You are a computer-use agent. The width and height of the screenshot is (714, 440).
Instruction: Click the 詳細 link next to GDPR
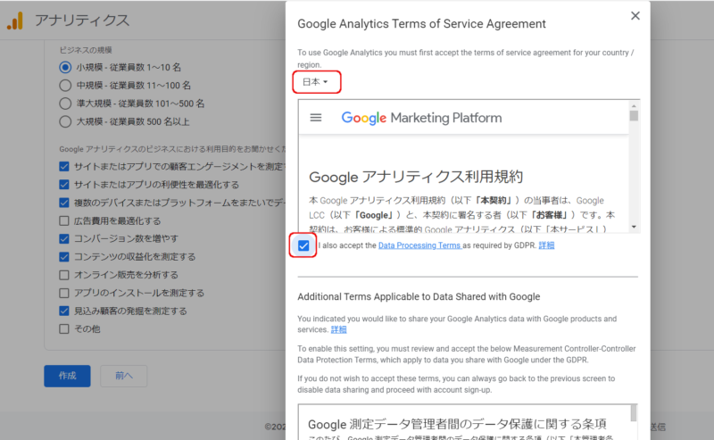pyautogui.click(x=546, y=245)
